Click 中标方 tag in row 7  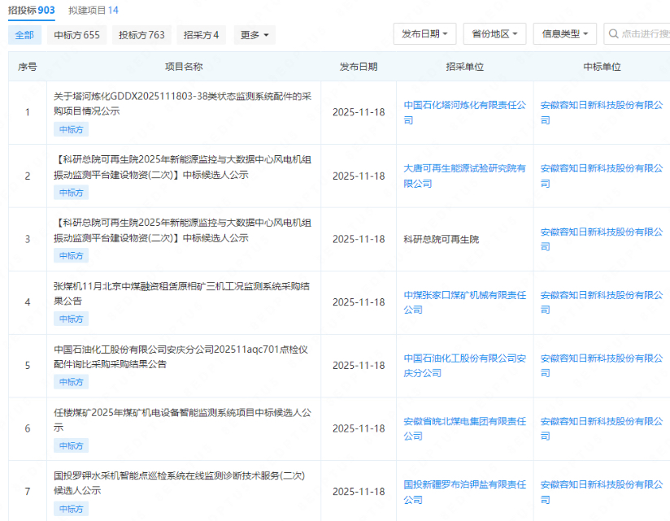tap(71, 509)
